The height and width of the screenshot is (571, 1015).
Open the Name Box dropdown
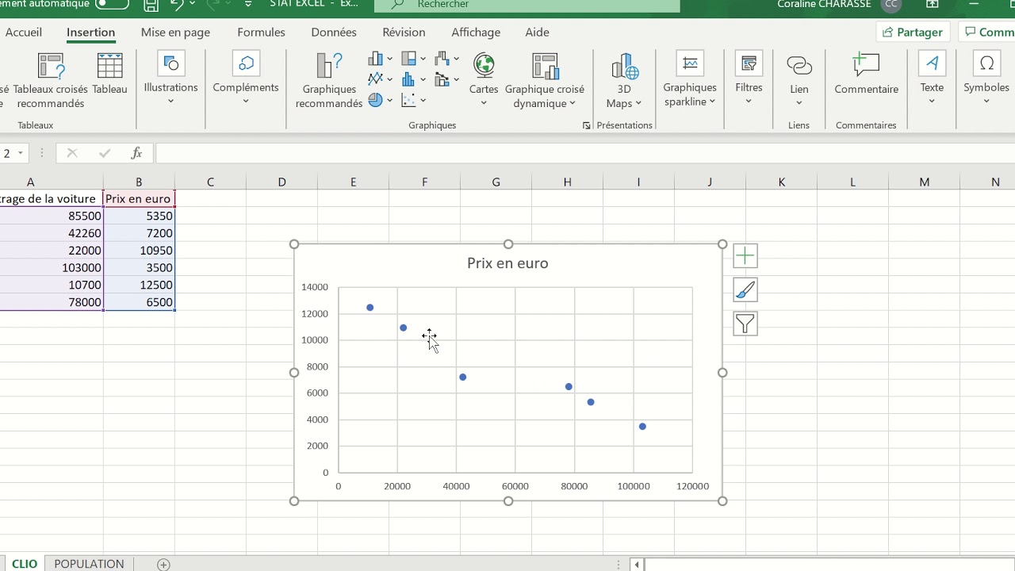coord(21,153)
